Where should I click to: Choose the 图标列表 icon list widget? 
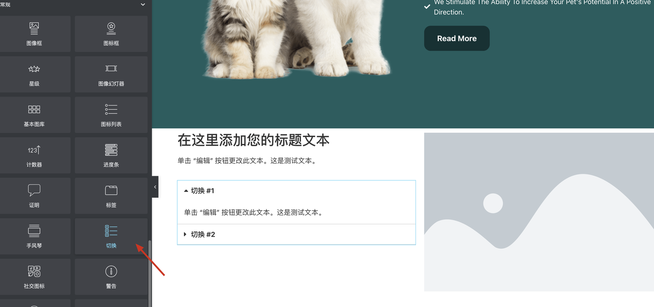click(111, 115)
